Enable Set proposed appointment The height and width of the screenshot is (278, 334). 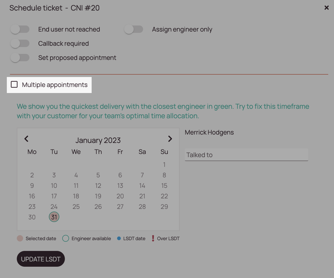(x=20, y=58)
